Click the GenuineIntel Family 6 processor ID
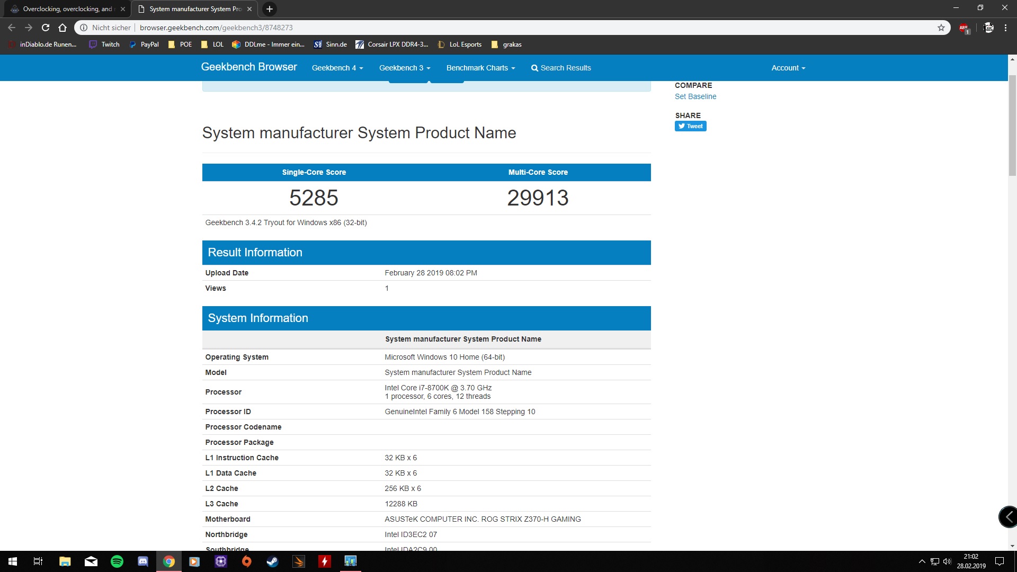The width and height of the screenshot is (1017, 572). (x=460, y=412)
